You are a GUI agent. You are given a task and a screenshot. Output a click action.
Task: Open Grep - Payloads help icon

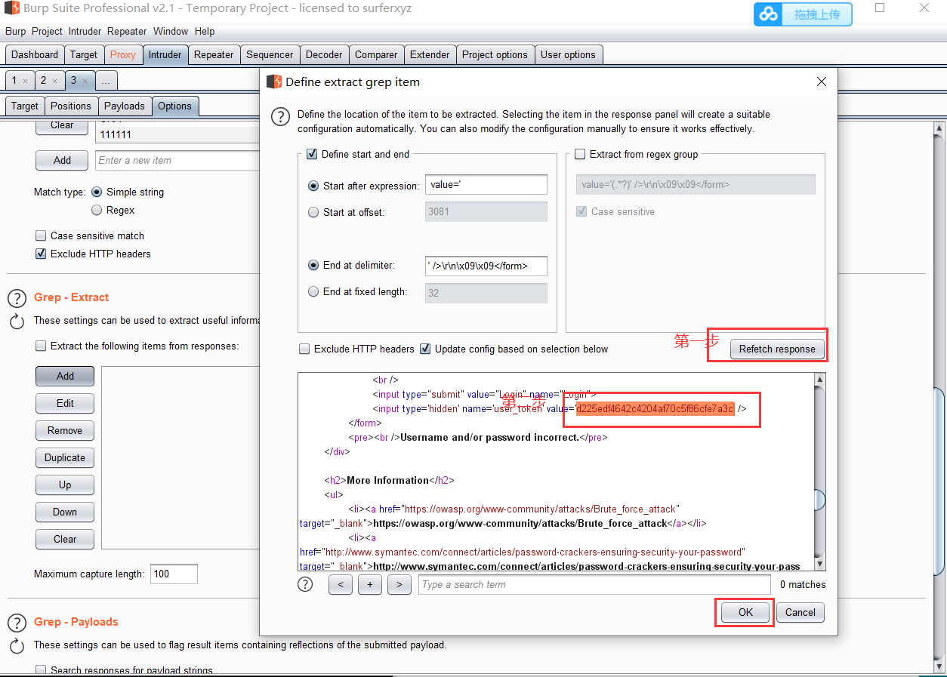pyautogui.click(x=17, y=623)
